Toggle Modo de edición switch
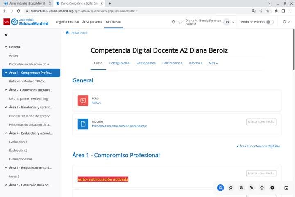Screen dimensions: 295x197 pos(270,22)
